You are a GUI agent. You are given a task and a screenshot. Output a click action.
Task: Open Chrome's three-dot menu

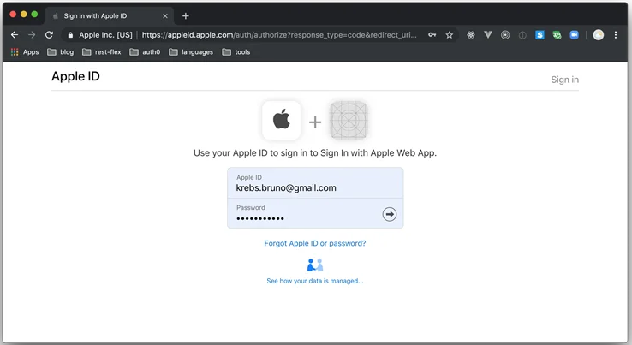coord(616,35)
